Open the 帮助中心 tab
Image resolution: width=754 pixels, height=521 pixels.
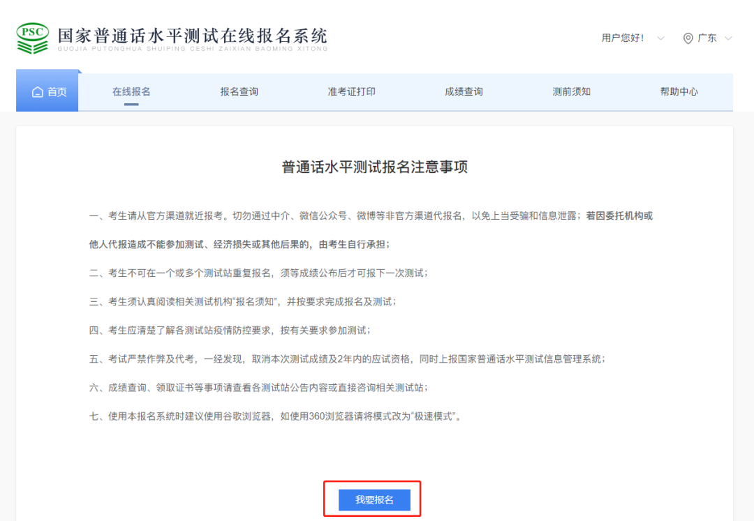679,91
